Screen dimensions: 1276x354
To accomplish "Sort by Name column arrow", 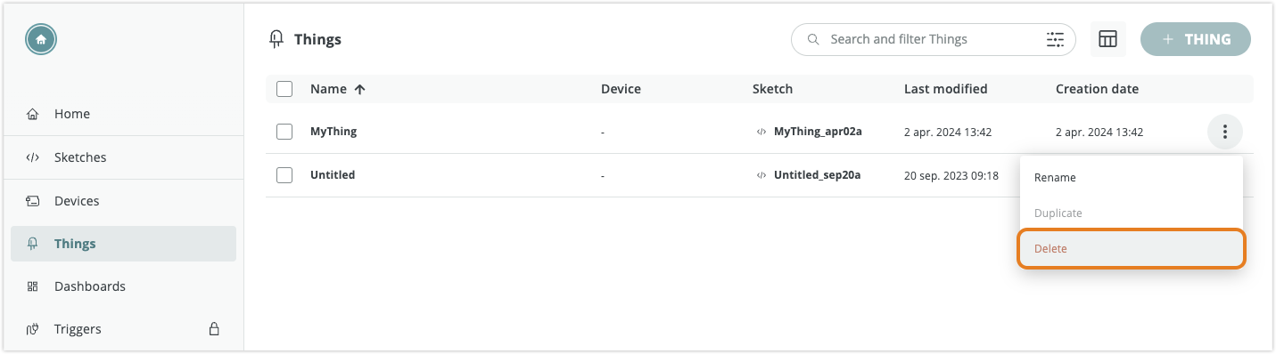I will click(360, 89).
